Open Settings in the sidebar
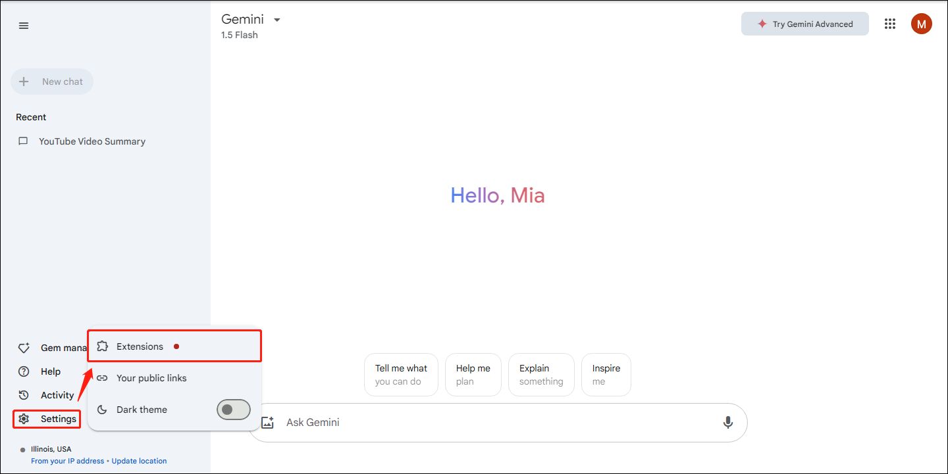 click(x=47, y=419)
